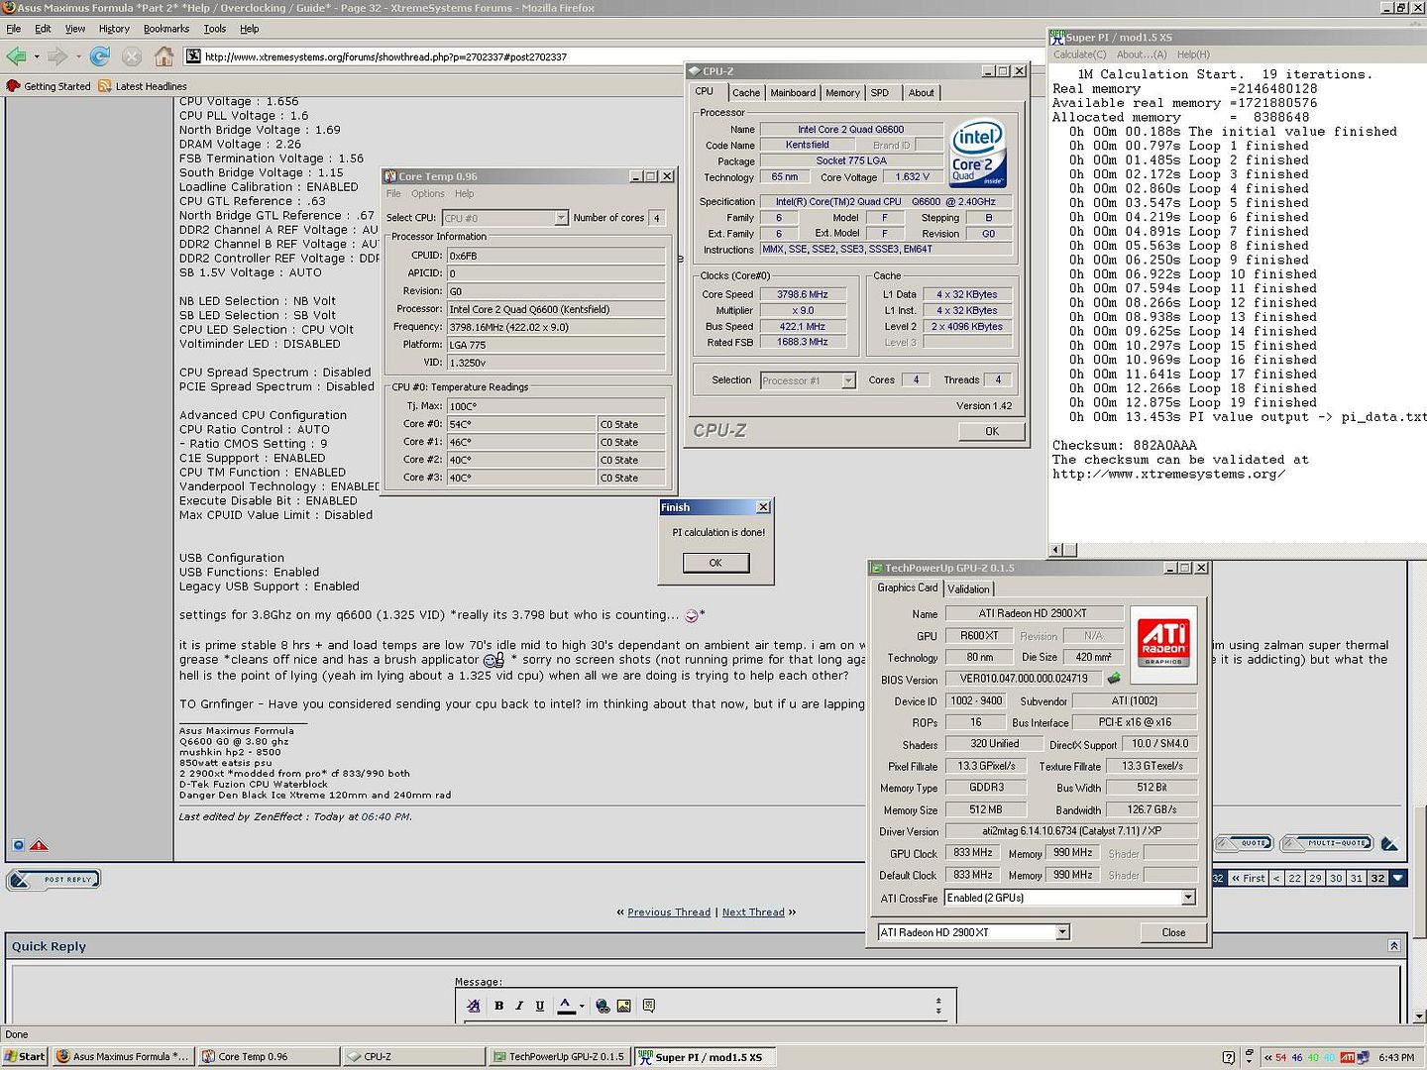Open the CPU-Z processor Selection dropdown
Viewport: 1427px width, 1070px height.
click(848, 380)
